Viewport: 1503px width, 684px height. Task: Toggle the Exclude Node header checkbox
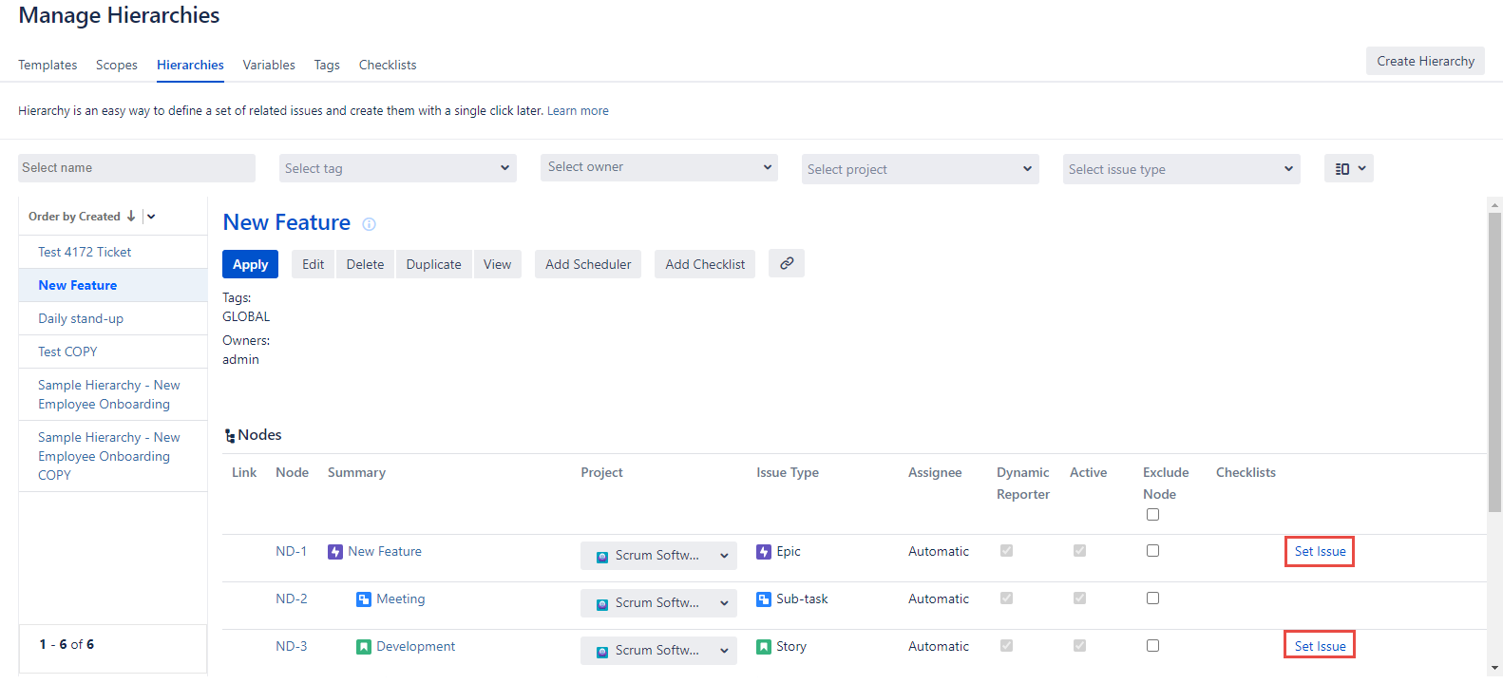[1152, 515]
